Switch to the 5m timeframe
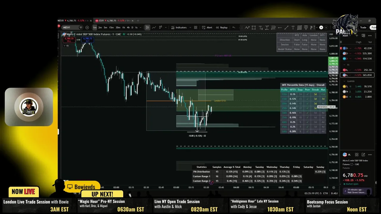The height and width of the screenshot is (214, 381). pos(105,27)
